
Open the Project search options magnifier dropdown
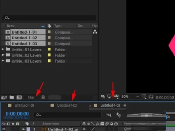(7, 18)
